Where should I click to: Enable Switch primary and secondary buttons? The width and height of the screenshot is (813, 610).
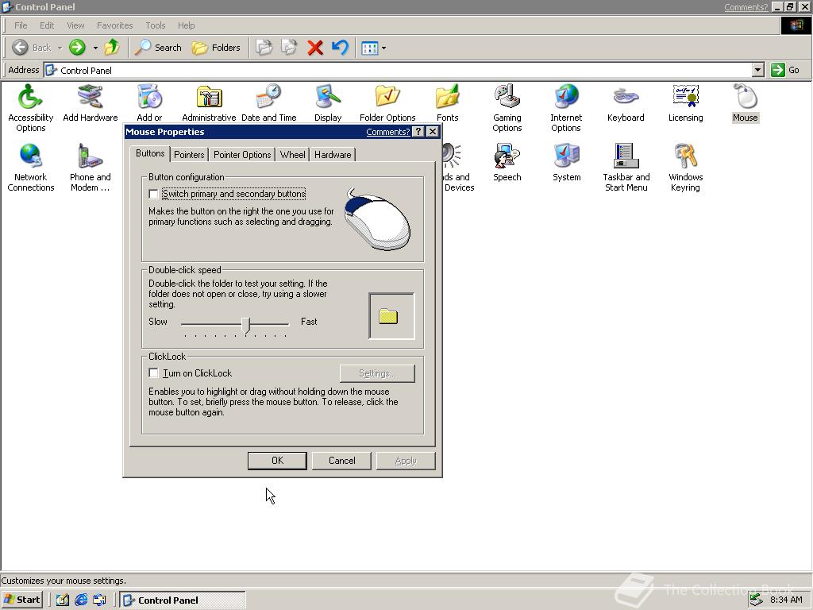click(153, 194)
